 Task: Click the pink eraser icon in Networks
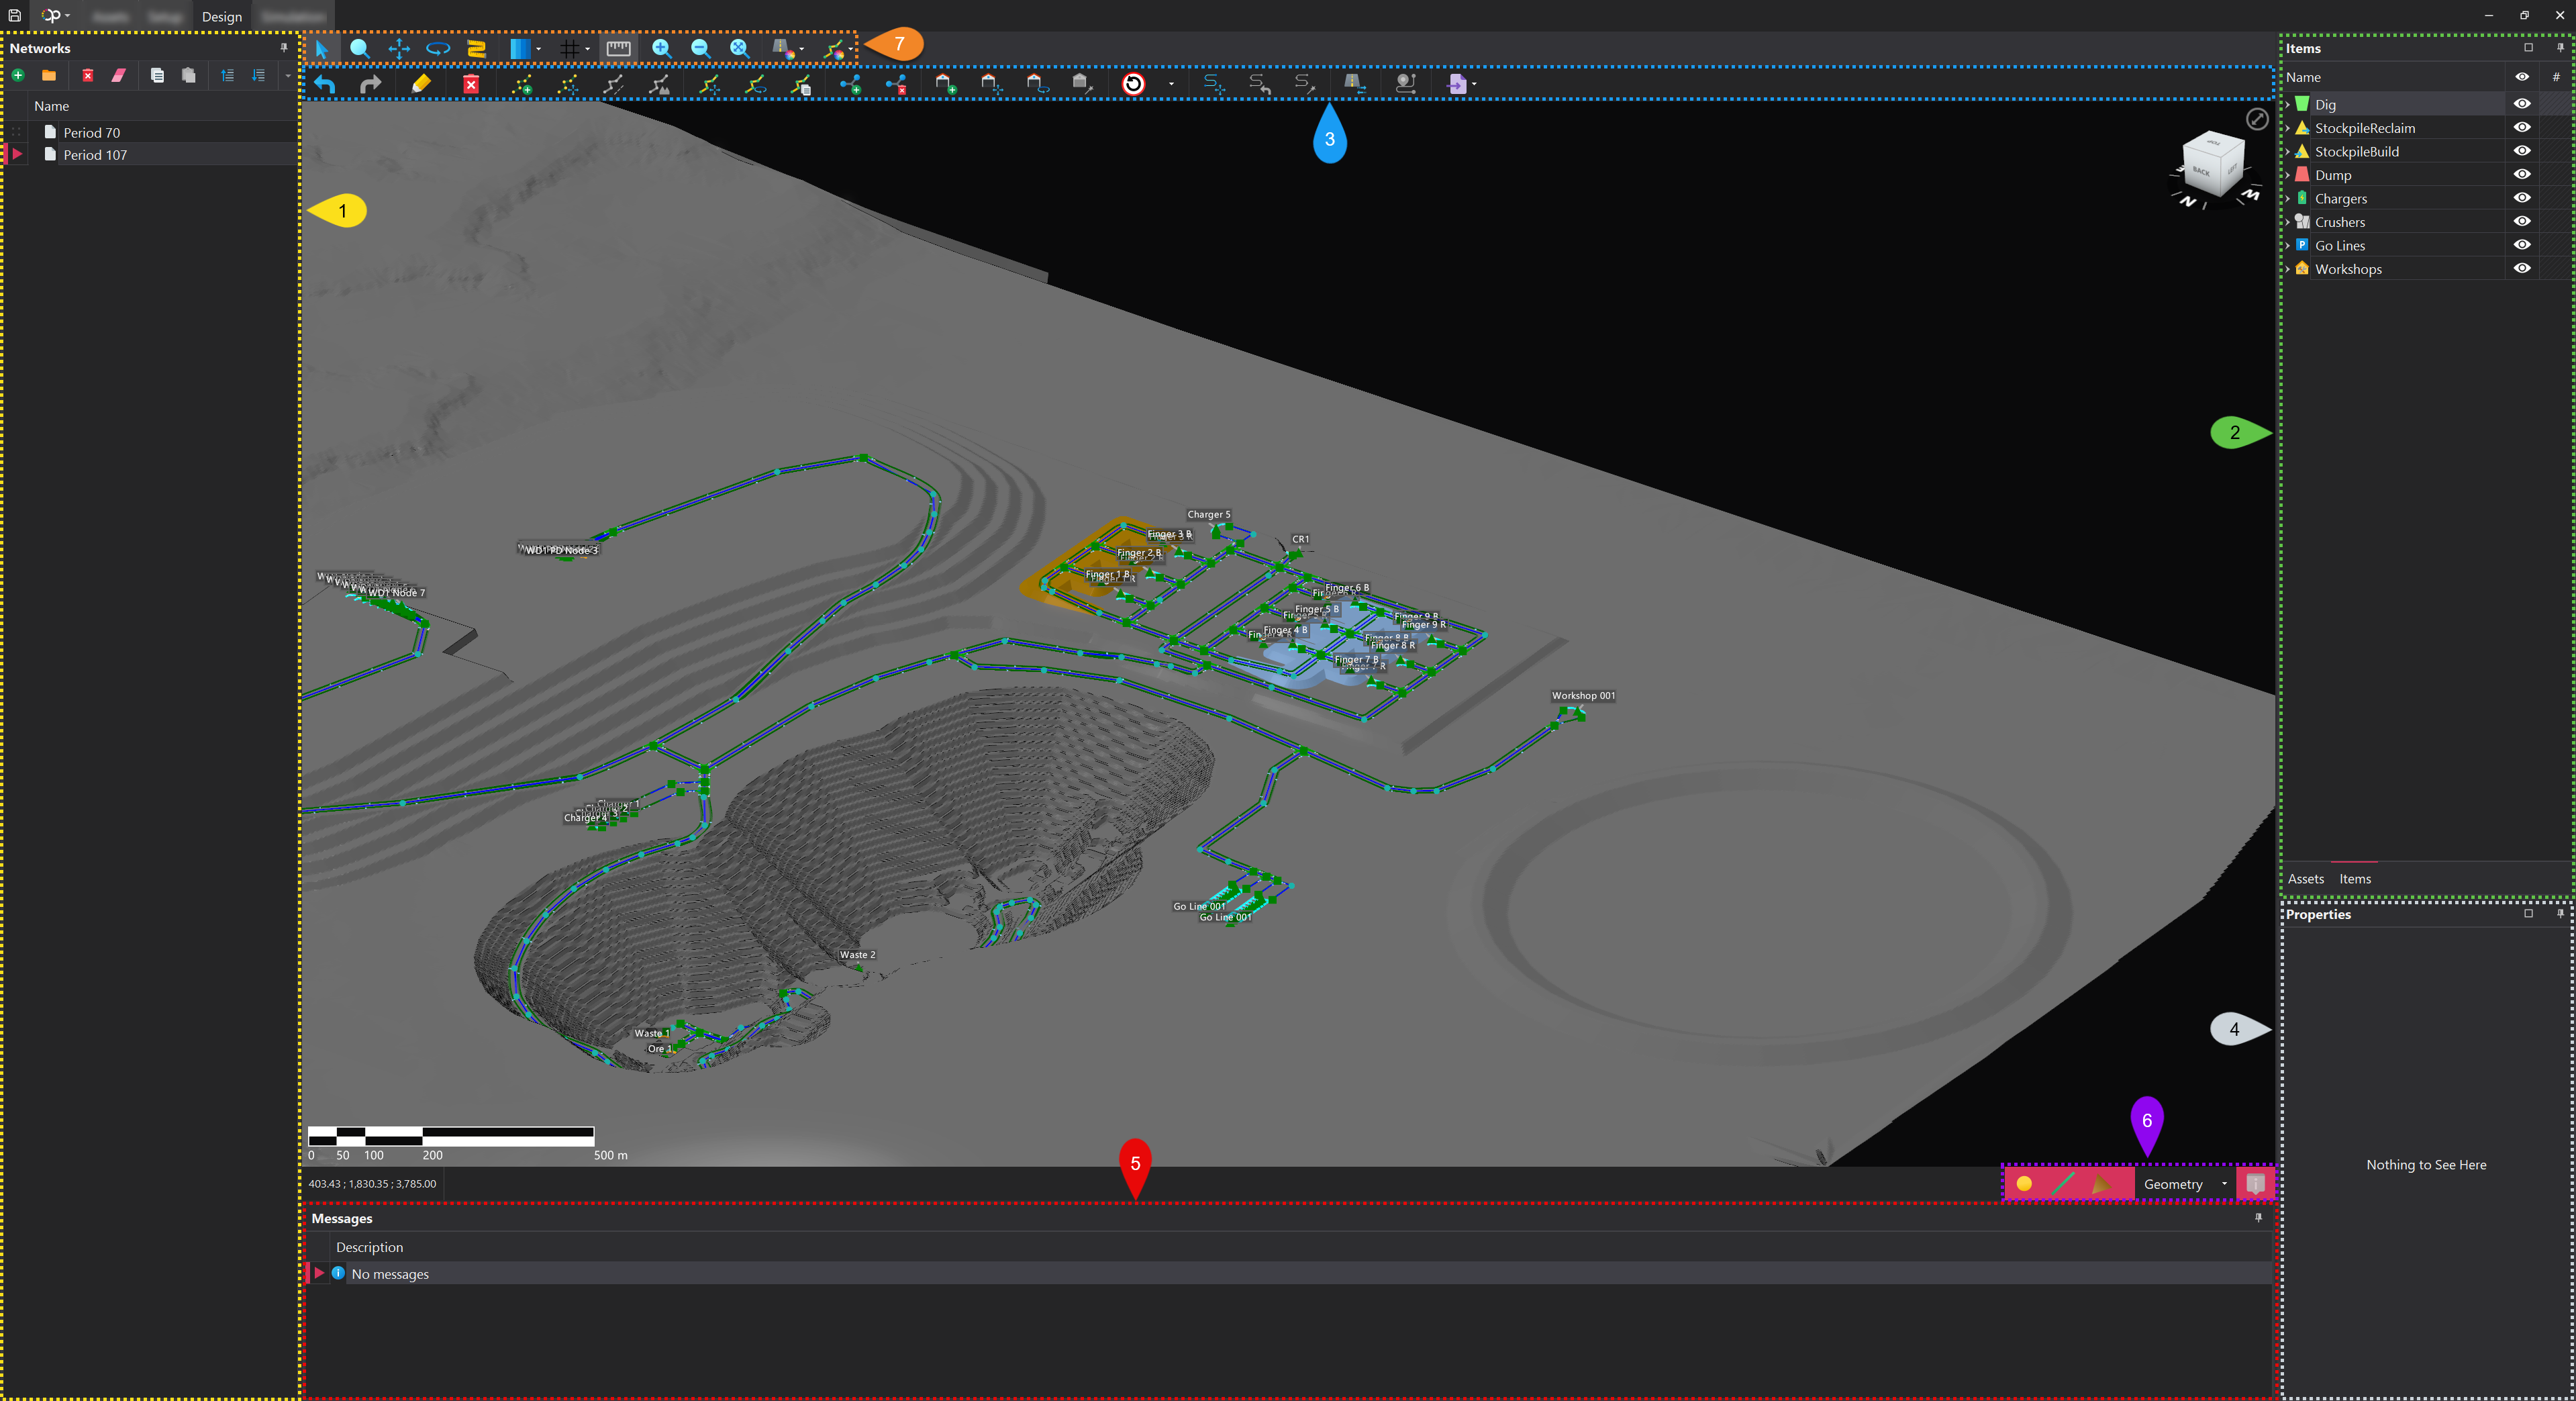[119, 75]
